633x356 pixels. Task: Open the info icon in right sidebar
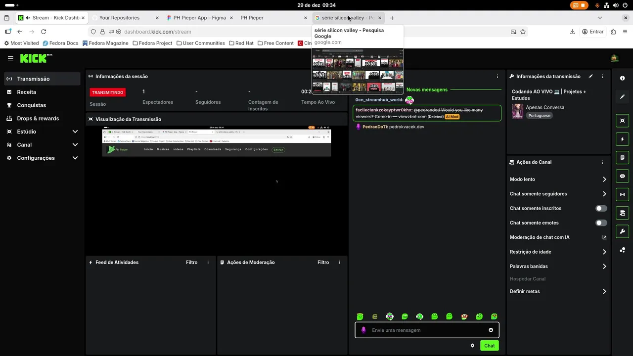(622, 78)
